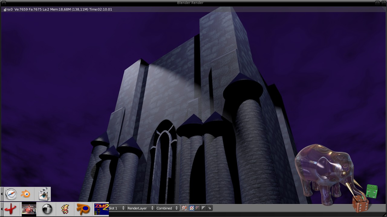Launch the red Quake logo icon
Viewport: 387px width, 217px height.
point(11,209)
